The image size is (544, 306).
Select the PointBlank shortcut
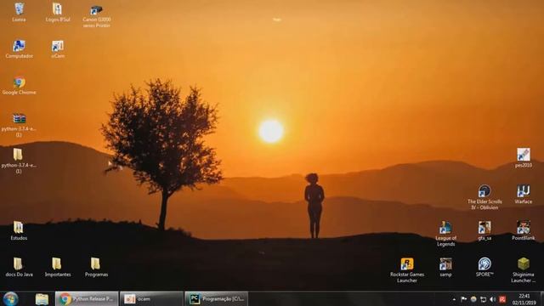[x=524, y=231]
